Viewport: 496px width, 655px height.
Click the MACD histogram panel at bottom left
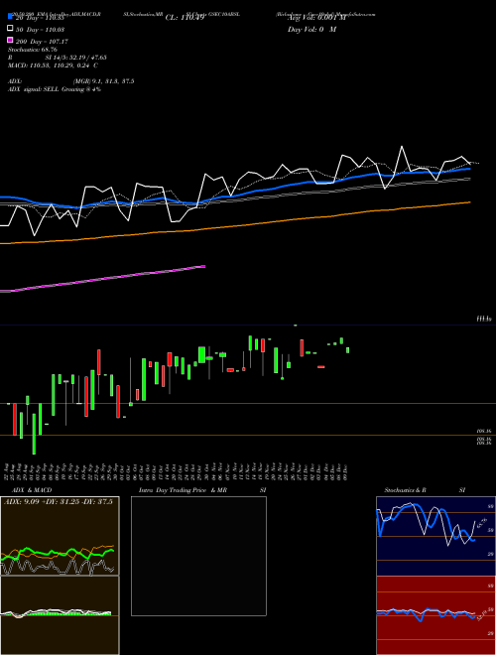tap(60, 615)
